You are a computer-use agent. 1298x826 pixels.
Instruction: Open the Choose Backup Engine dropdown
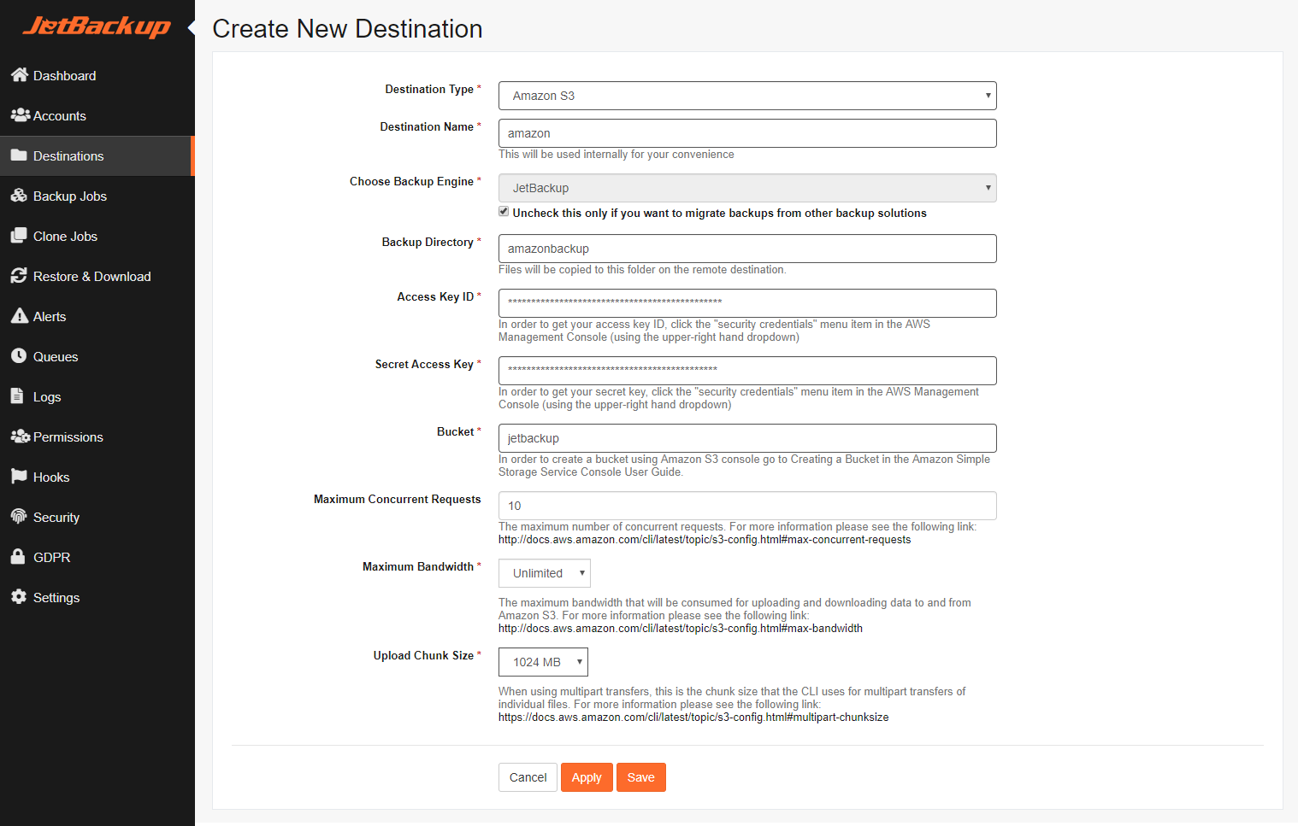747,188
